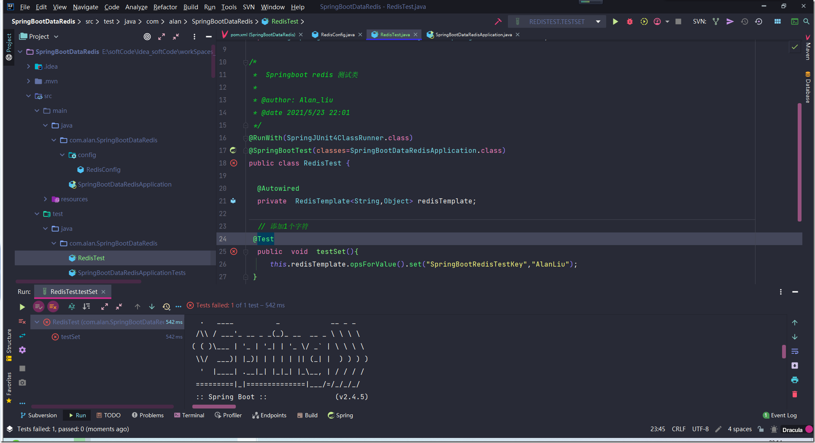The image size is (815, 443).
Task: Stop the running process in toolbar
Action: [x=678, y=21]
